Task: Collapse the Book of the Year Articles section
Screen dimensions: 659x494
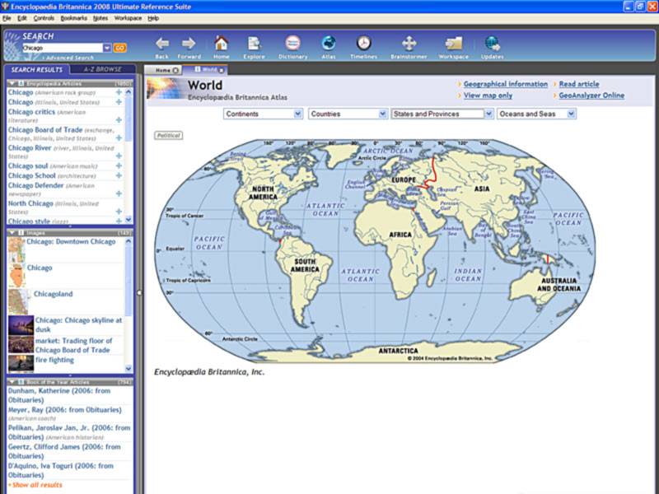Action: pos(12,382)
